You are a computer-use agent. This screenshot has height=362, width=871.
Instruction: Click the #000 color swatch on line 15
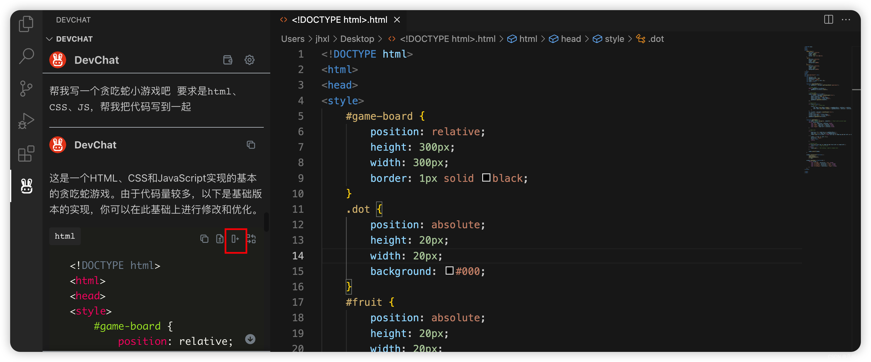pos(449,270)
